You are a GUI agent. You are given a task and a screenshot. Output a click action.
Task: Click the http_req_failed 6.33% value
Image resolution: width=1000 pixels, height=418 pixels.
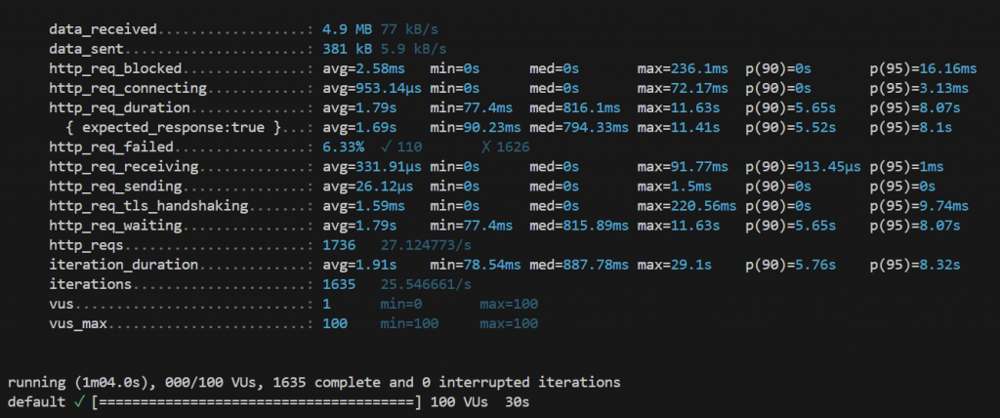pyautogui.click(x=343, y=146)
